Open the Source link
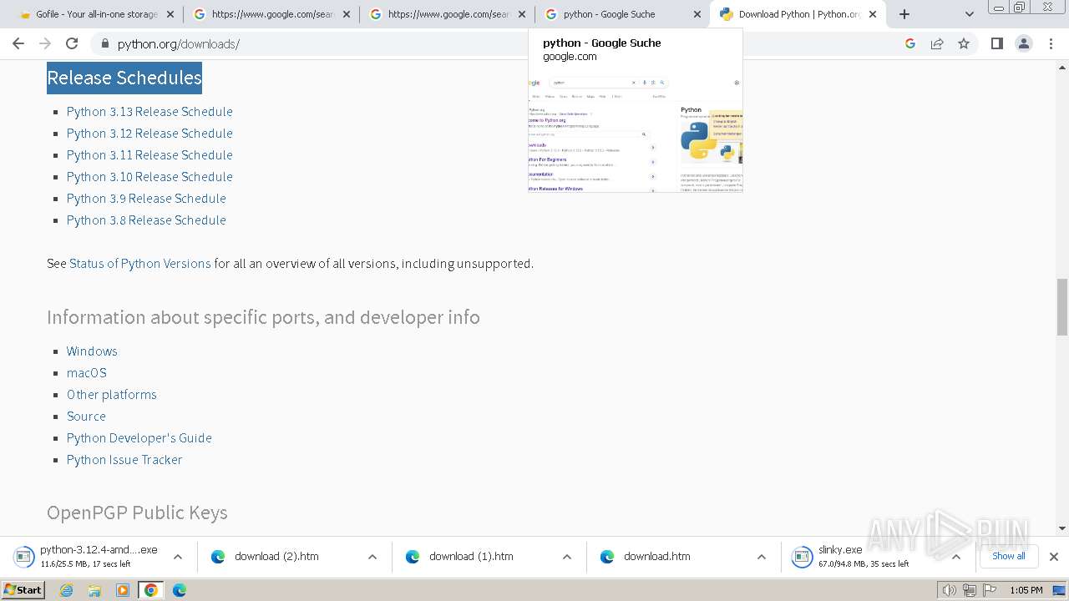The height and width of the screenshot is (601, 1069). pyautogui.click(x=86, y=417)
